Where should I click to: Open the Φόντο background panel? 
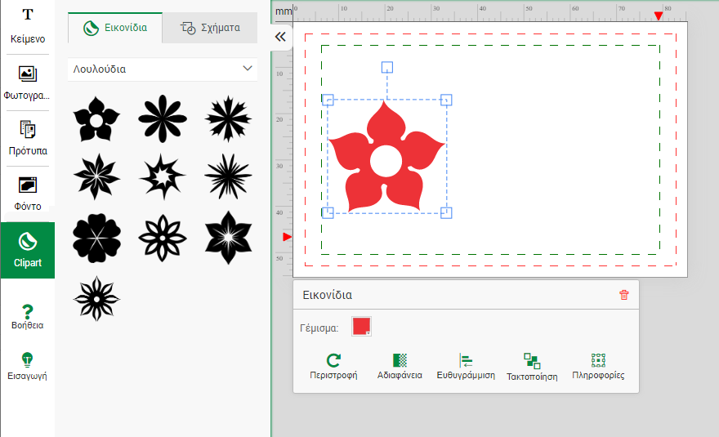(28, 194)
